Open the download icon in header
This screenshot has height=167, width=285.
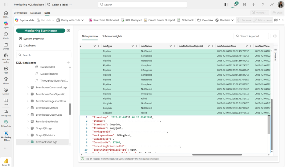[x=254, y=5]
